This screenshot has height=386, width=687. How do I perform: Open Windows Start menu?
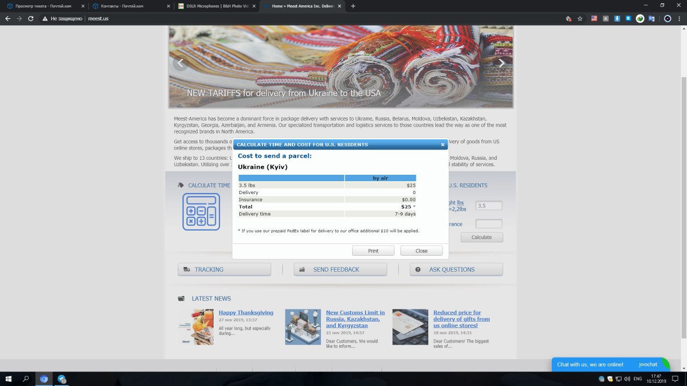pos(8,378)
